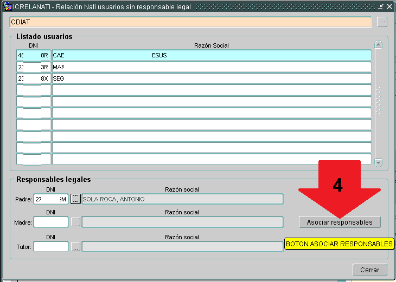Click the Padre DNI lookup ellipsis button
Image resolution: width=396 pixels, height=282 pixels.
click(75, 199)
